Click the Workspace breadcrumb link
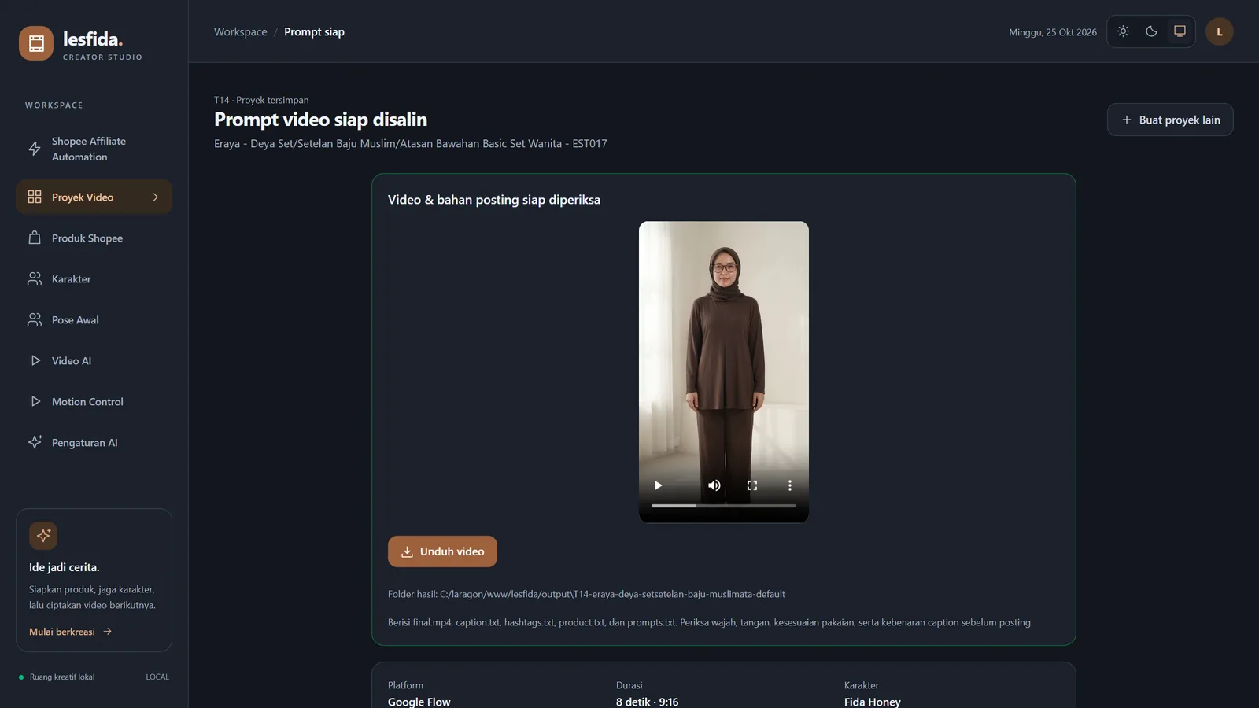1259x708 pixels. [x=241, y=32]
